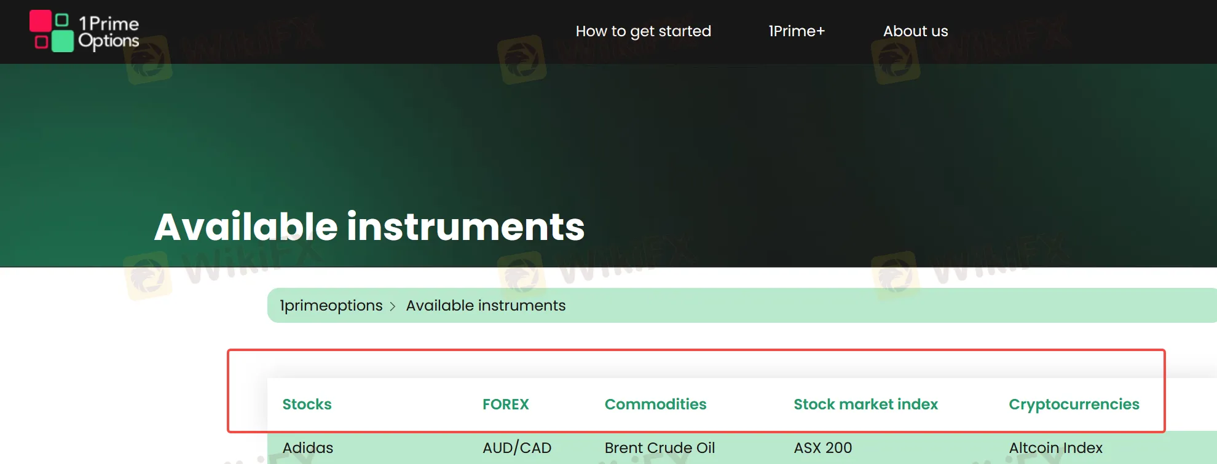Click Available instruments breadcrumb text
Image resolution: width=1217 pixels, height=464 pixels.
point(486,306)
